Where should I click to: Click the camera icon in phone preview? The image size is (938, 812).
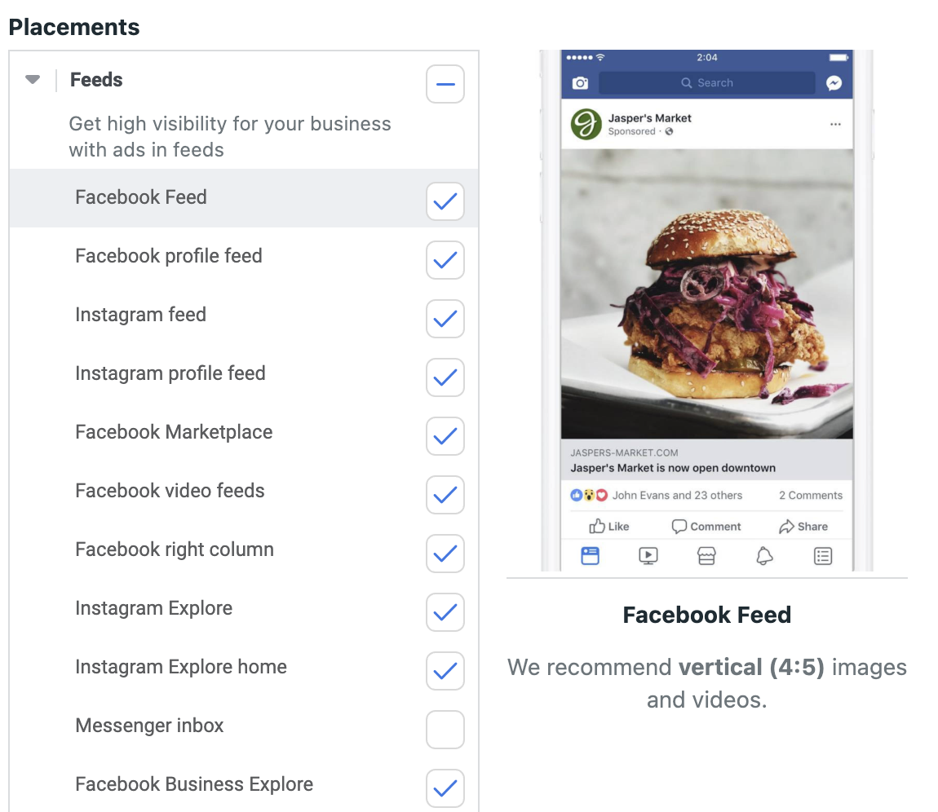coord(580,83)
